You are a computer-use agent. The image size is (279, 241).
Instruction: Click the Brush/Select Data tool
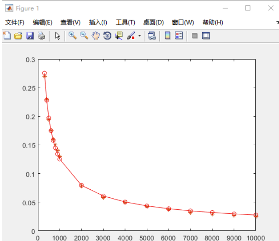pos(131,36)
